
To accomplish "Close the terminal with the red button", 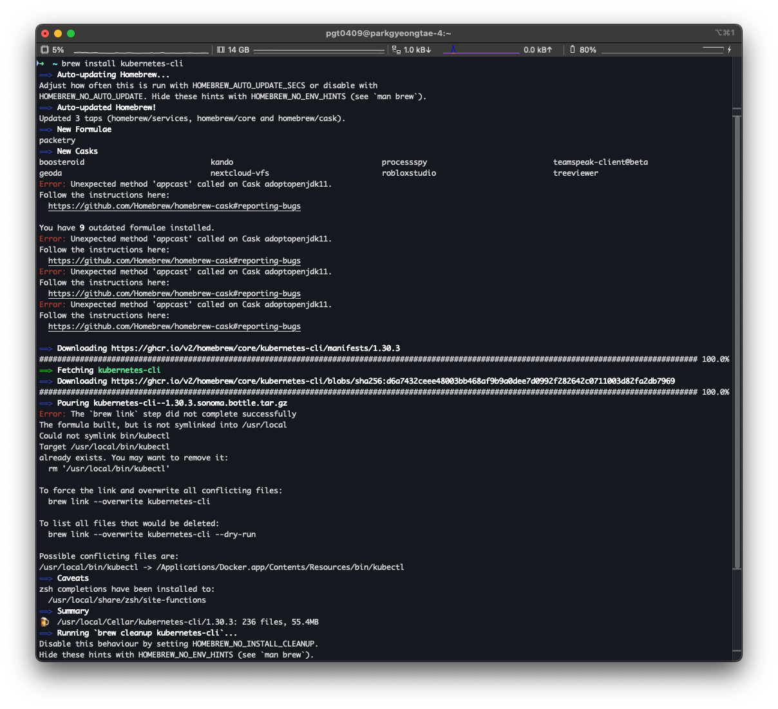I will [x=45, y=33].
